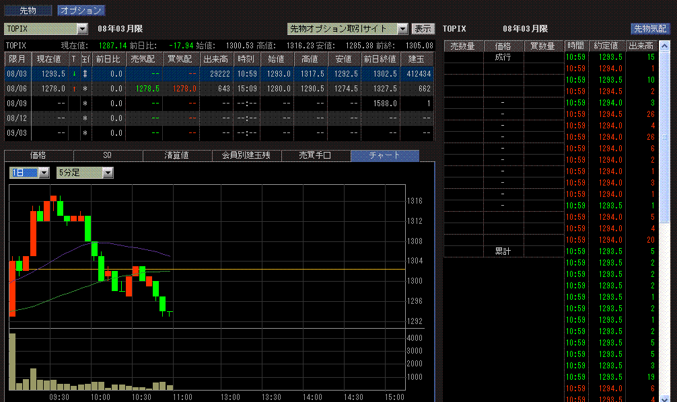
Task: Open the TOPIX instrument dropdown
Action: tap(82, 29)
